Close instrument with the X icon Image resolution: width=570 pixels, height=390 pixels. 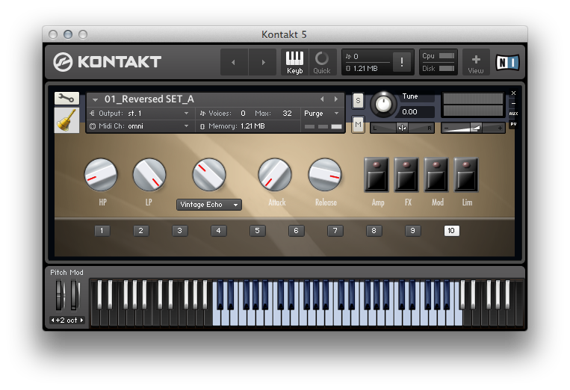pos(513,93)
